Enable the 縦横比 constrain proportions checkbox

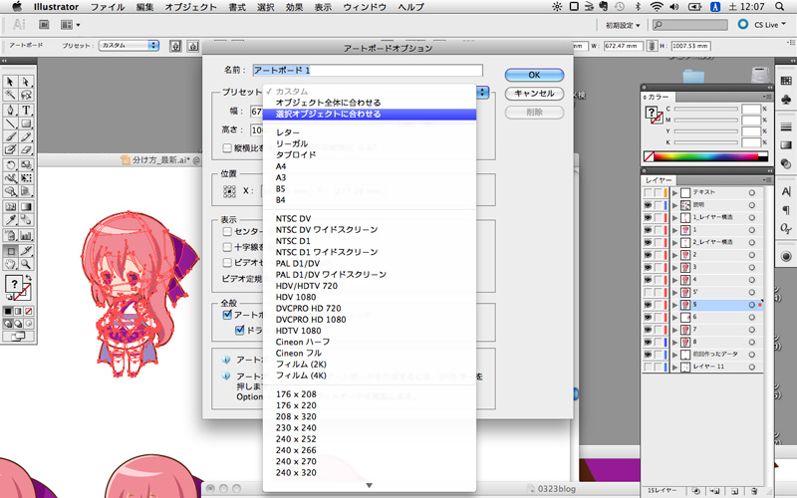pos(227,147)
